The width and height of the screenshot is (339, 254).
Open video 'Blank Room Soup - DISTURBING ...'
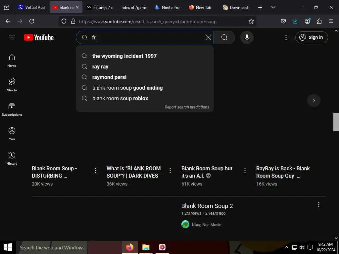[54, 172]
